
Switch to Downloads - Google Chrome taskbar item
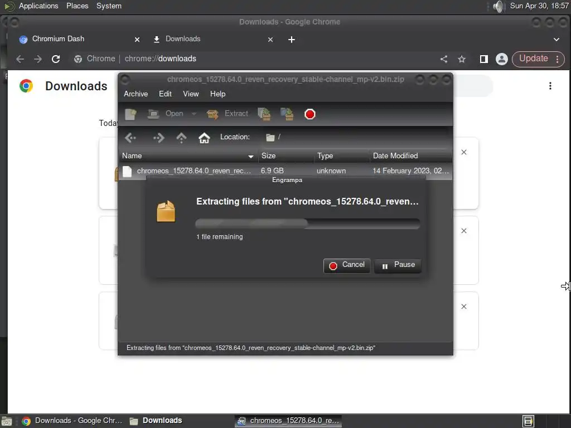72,421
